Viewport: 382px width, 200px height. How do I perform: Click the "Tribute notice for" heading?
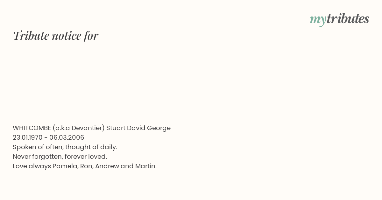click(56, 36)
